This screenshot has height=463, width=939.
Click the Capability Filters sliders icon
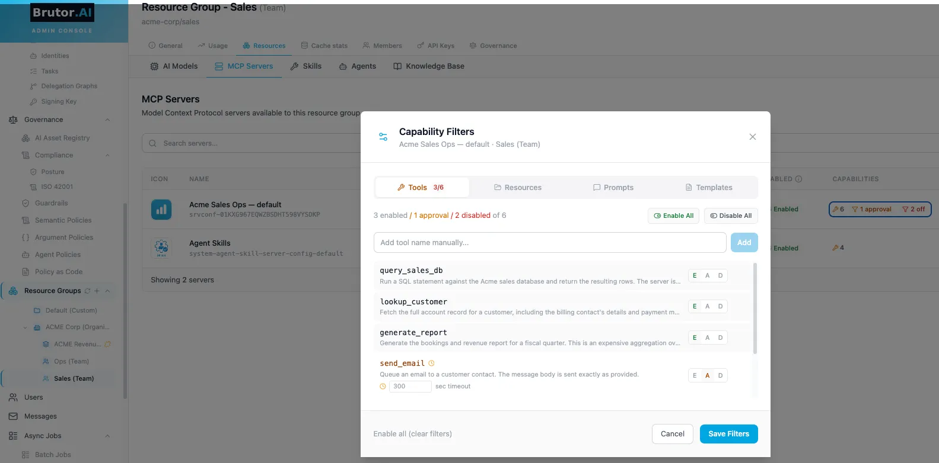383,137
